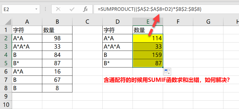
Task: Click the Cancel (X) formula button
Action: (58, 9)
